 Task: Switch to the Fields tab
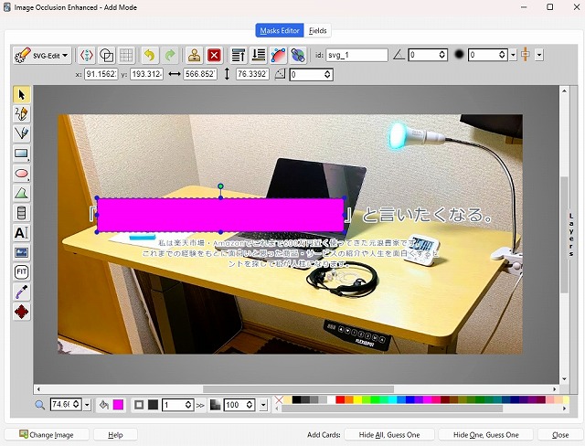tap(318, 30)
